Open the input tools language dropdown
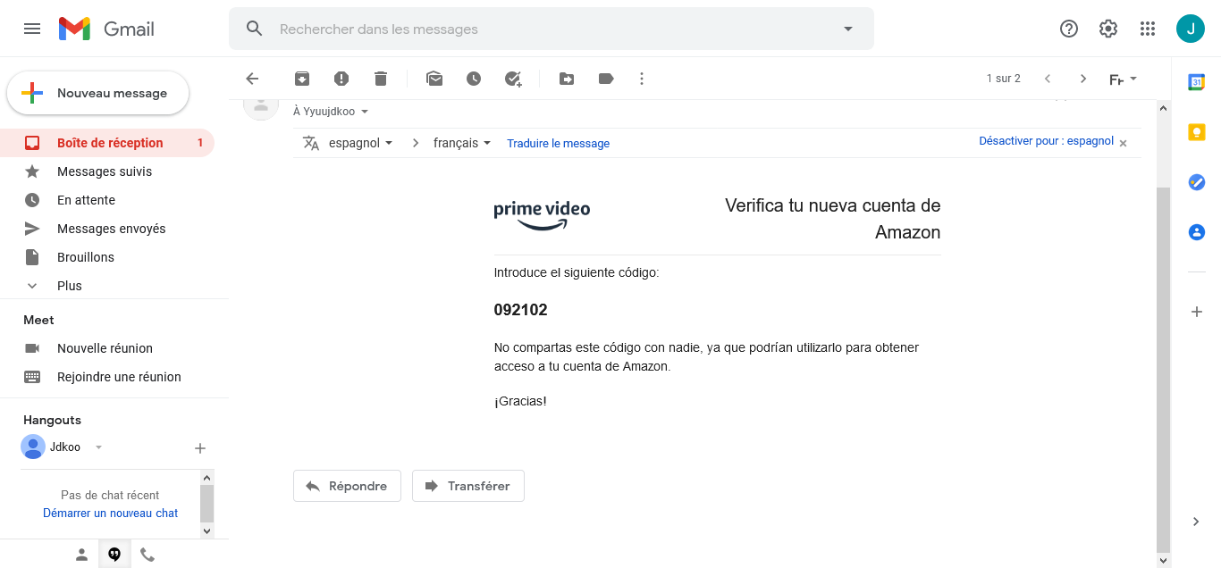The height and width of the screenshot is (568, 1221). tap(1123, 79)
